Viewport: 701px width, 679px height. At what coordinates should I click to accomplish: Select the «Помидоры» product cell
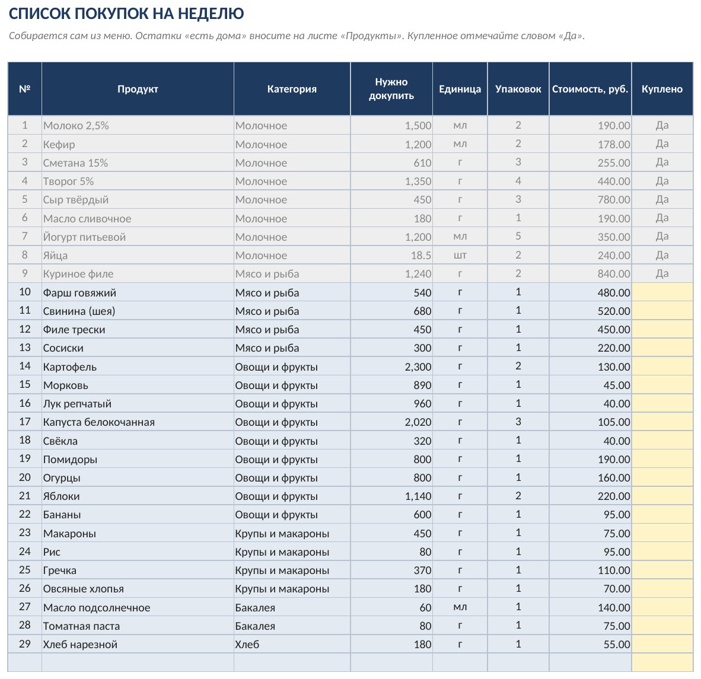(138, 459)
